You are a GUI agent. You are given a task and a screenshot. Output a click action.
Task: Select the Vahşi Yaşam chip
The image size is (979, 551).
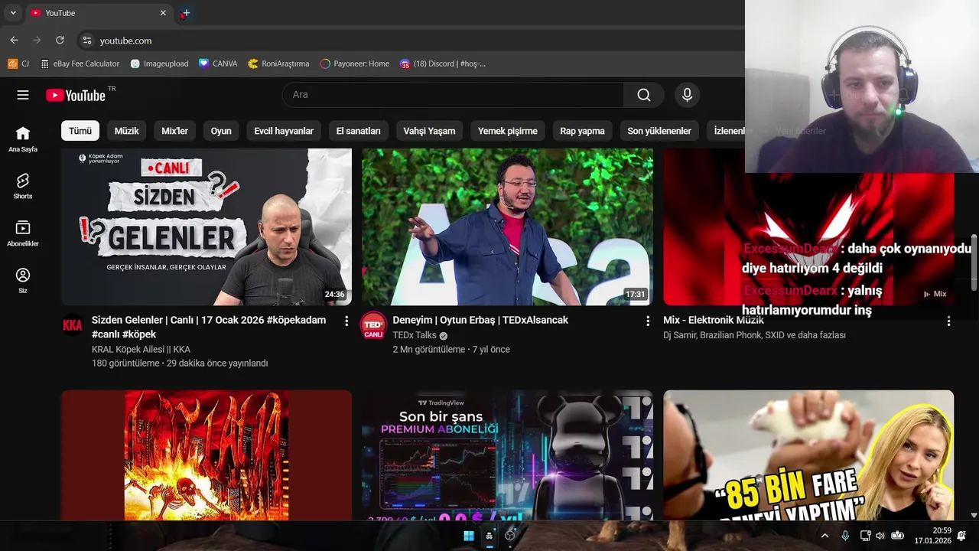430,131
